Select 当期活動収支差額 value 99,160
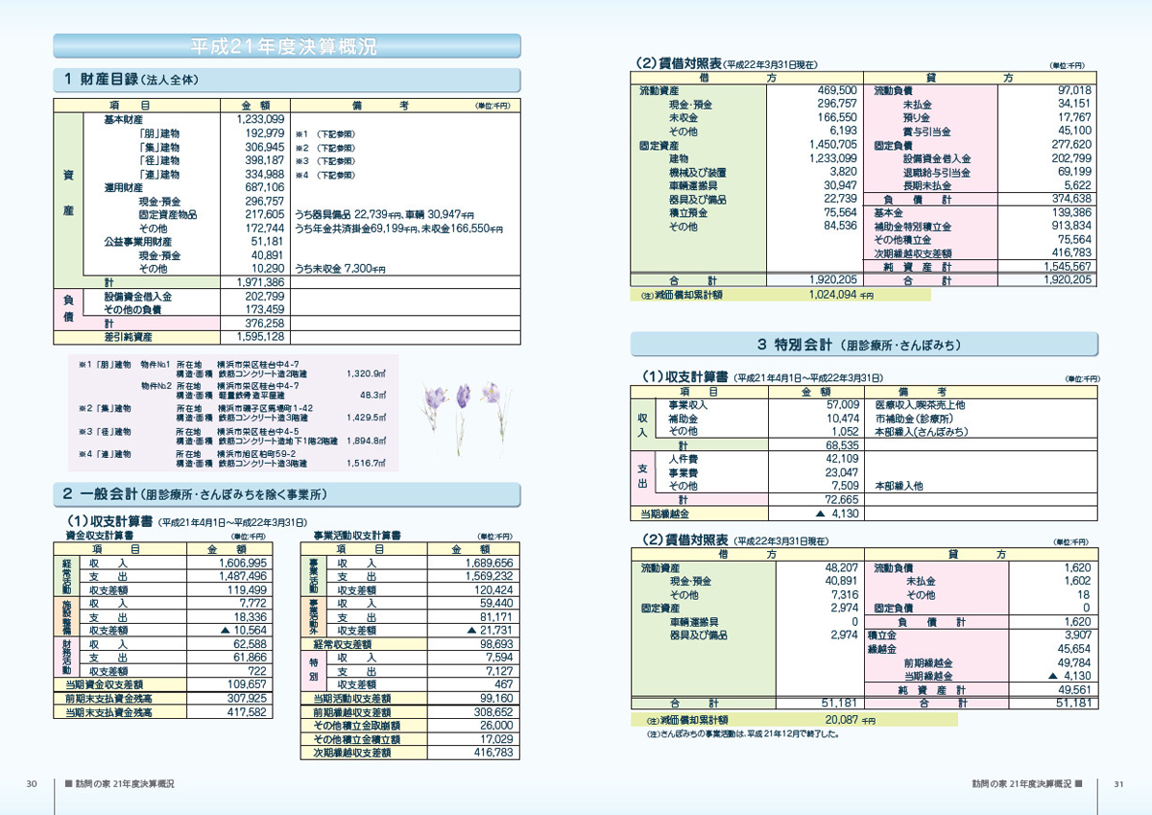Image resolution: width=1152 pixels, height=815 pixels. [x=497, y=699]
